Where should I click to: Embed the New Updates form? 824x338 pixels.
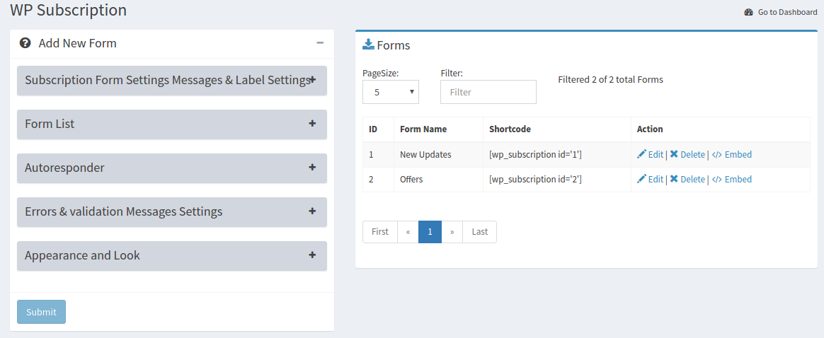(731, 154)
